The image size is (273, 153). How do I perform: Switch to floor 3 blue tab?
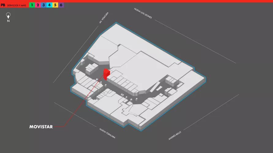[x=43, y=5]
